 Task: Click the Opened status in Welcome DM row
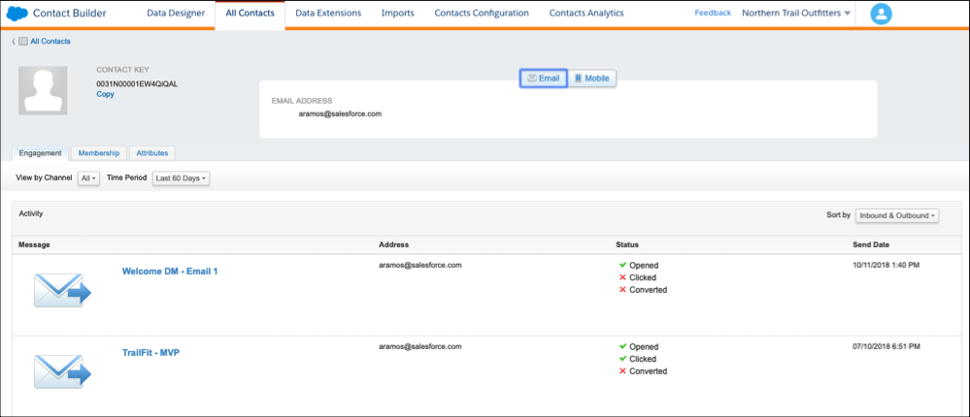coord(639,265)
